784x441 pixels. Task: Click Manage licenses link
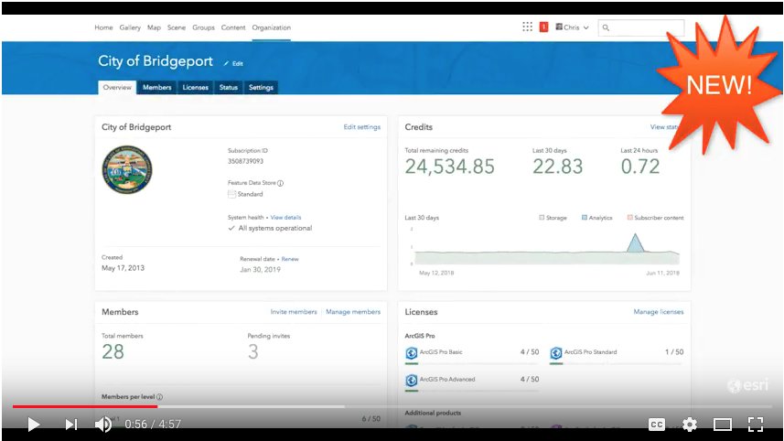(x=659, y=311)
